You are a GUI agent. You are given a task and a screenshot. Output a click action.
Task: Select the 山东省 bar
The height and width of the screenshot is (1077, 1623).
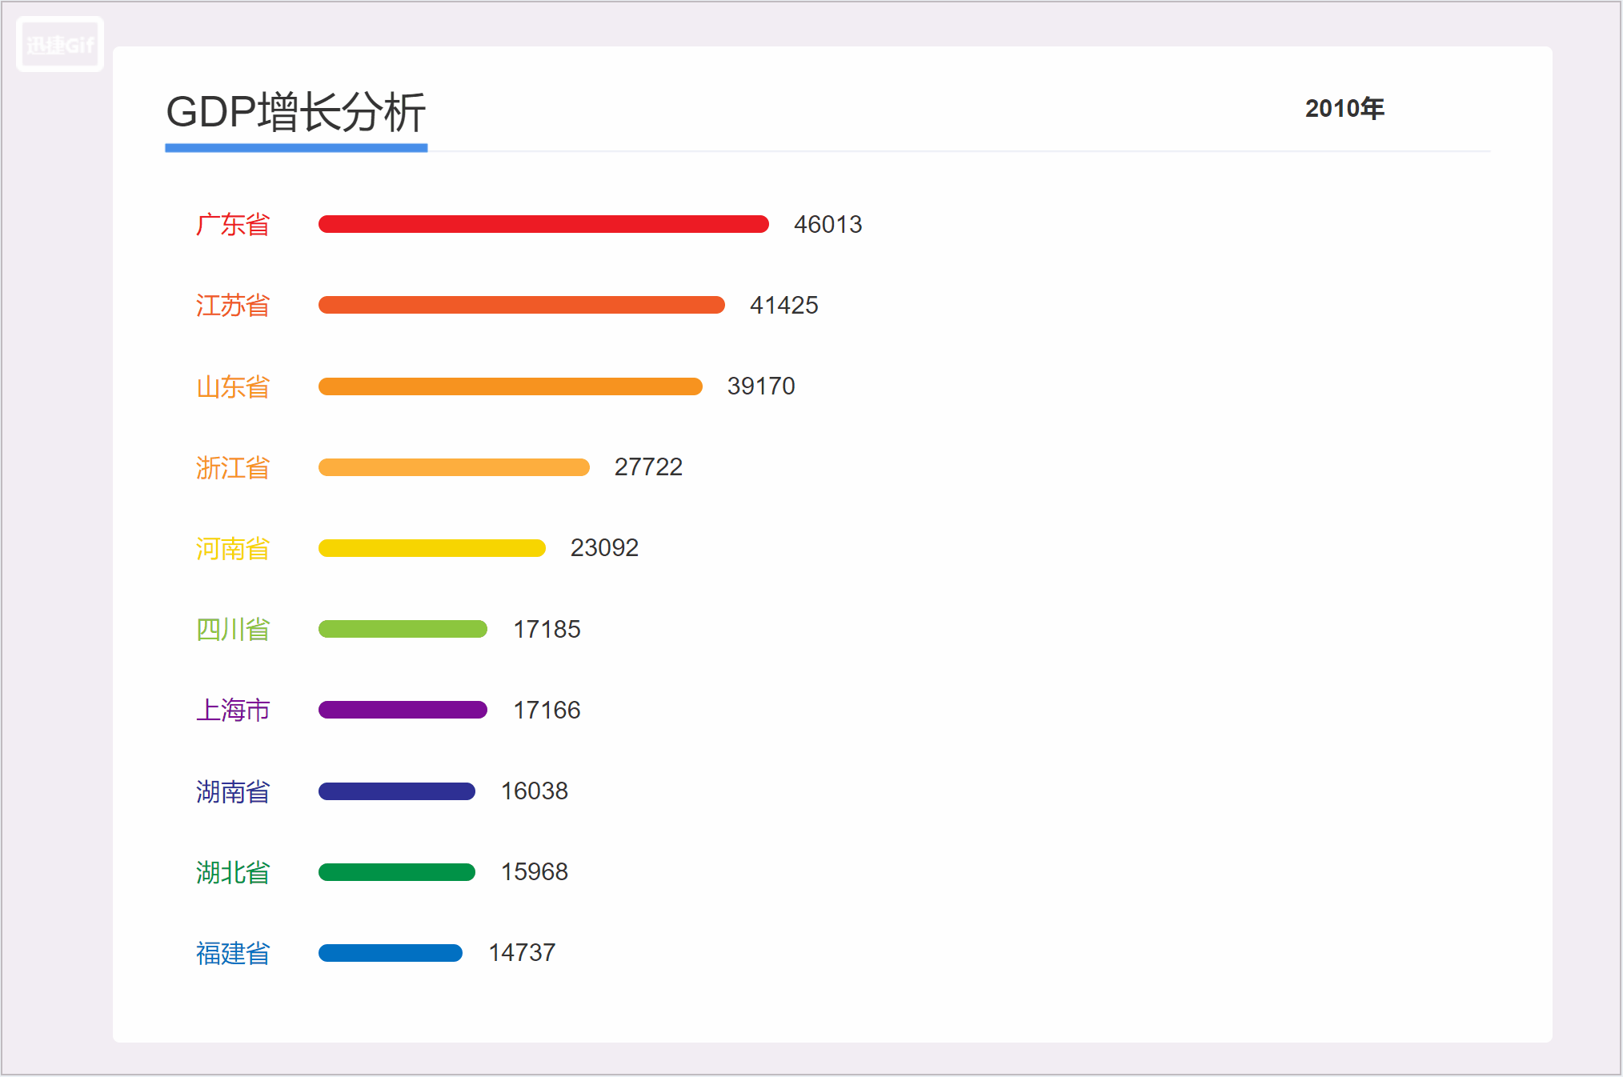(x=510, y=386)
